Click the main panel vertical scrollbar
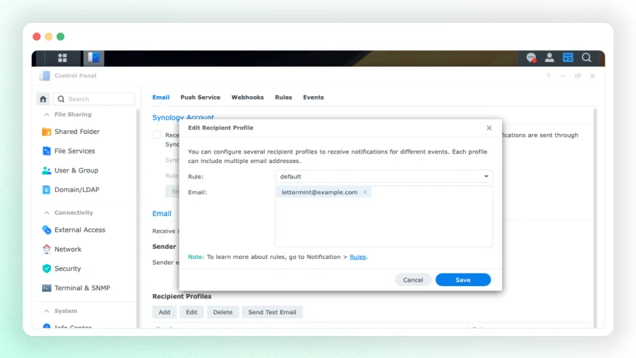 (x=595, y=217)
